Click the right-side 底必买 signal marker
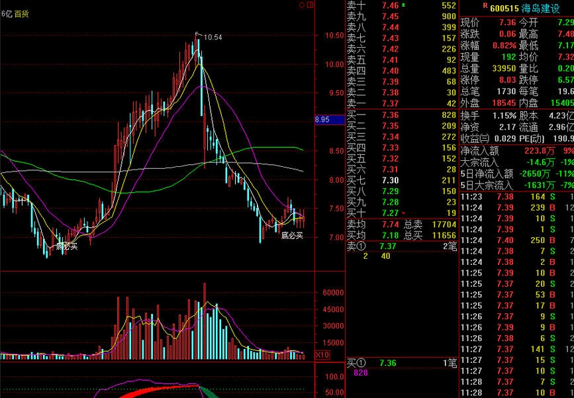 tap(291, 235)
